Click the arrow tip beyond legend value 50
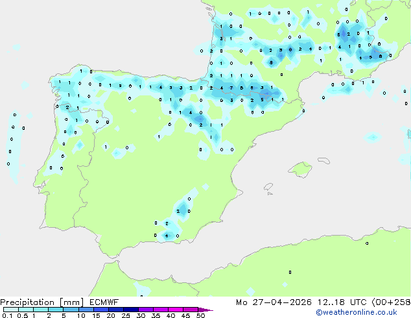The image size is (411, 318). [x=205, y=310]
